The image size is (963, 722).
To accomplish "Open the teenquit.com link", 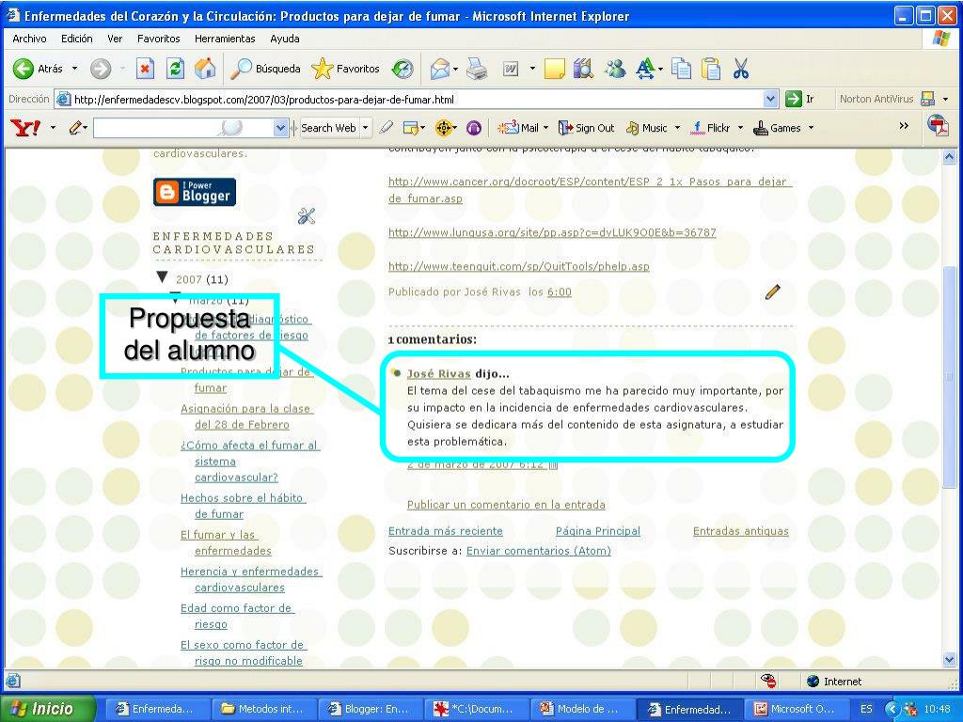I will point(519,266).
